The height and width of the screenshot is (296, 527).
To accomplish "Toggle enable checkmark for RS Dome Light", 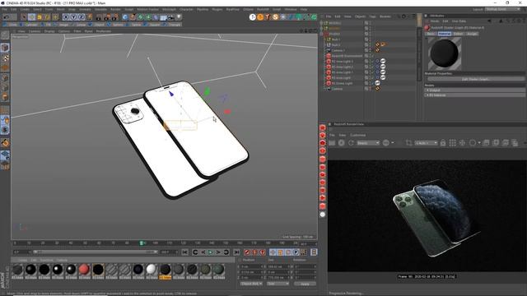I will 373,83.
